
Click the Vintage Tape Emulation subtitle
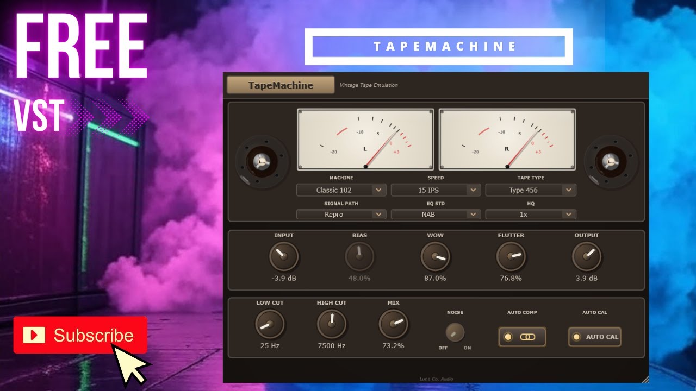tap(369, 85)
